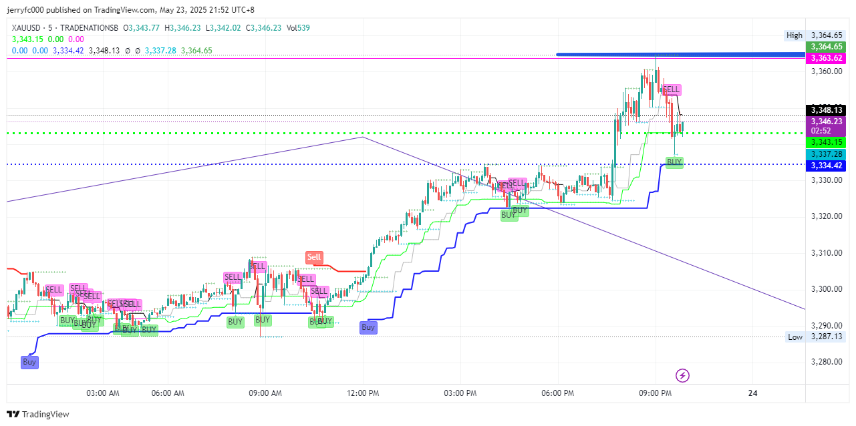Click the low value L3,342.02
The width and height of the screenshot is (856, 426).
click(x=224, y=28)
